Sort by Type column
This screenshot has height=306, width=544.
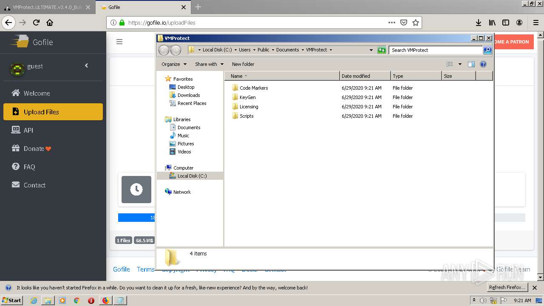416,76
